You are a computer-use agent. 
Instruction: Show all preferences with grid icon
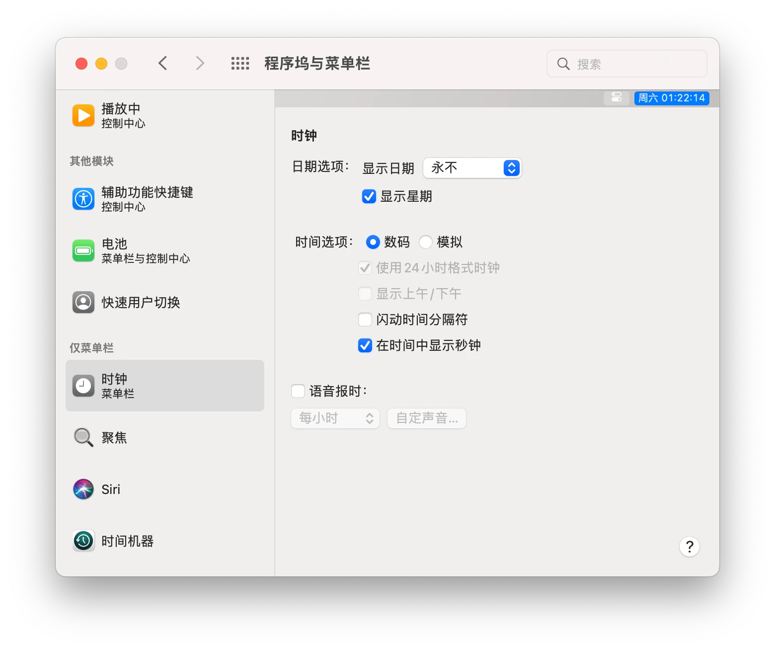click(x=240, y=64)
